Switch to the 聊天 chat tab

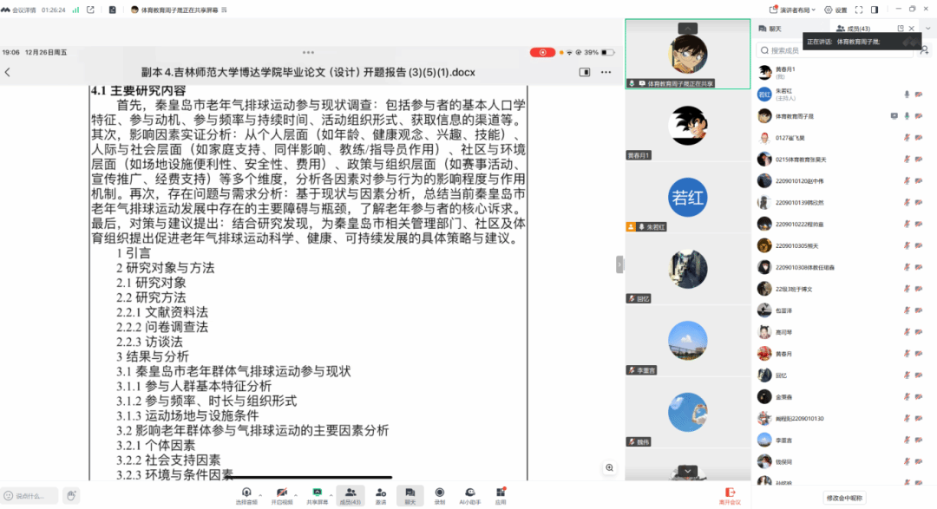[x=769, y=29]
